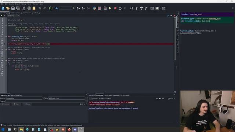The image size is (235, 132).
Task: Open a file using the folder icon
Action: [x=8, y=8]
